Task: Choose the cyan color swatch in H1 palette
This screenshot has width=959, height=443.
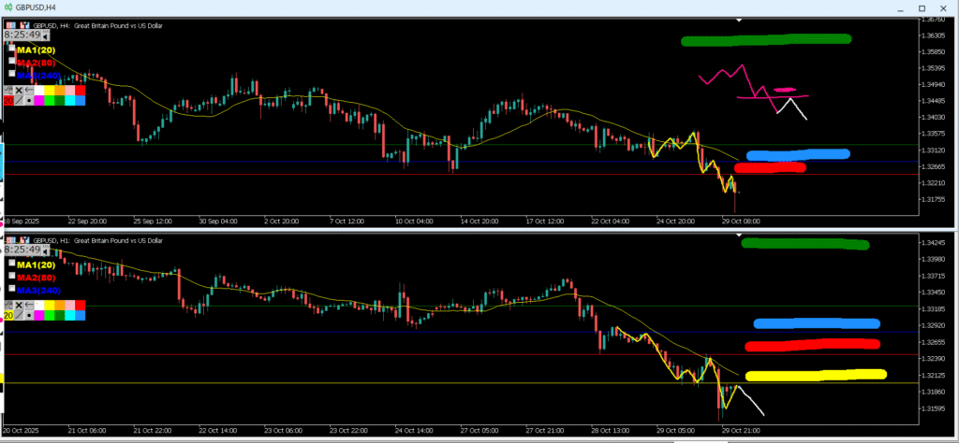Action: pos(69,315)
